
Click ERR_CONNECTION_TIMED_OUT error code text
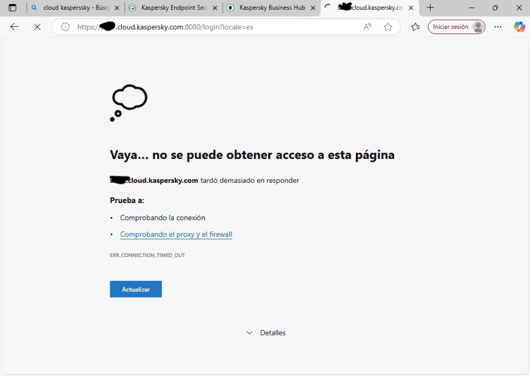147,255
